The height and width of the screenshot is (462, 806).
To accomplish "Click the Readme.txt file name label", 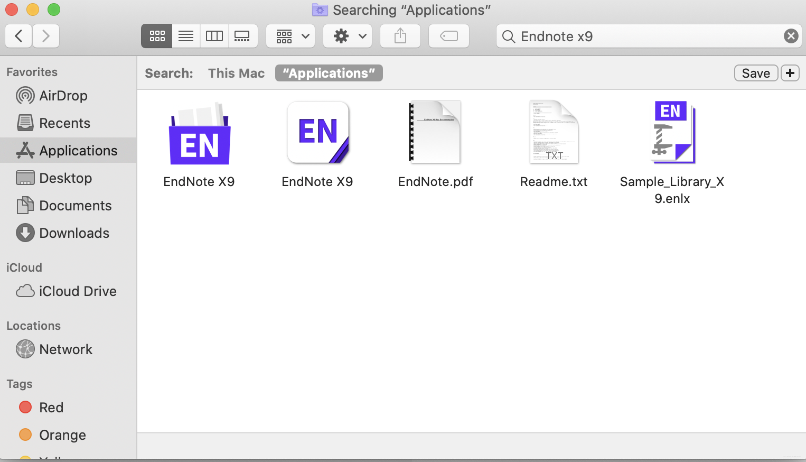I will [x=554, y=182].
